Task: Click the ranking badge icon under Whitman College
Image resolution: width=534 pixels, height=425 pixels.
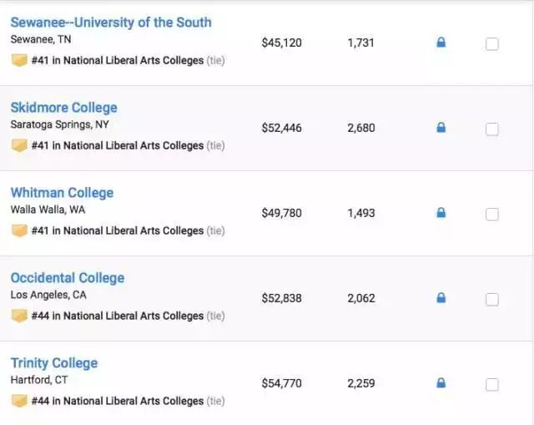Action: (19, 230)
